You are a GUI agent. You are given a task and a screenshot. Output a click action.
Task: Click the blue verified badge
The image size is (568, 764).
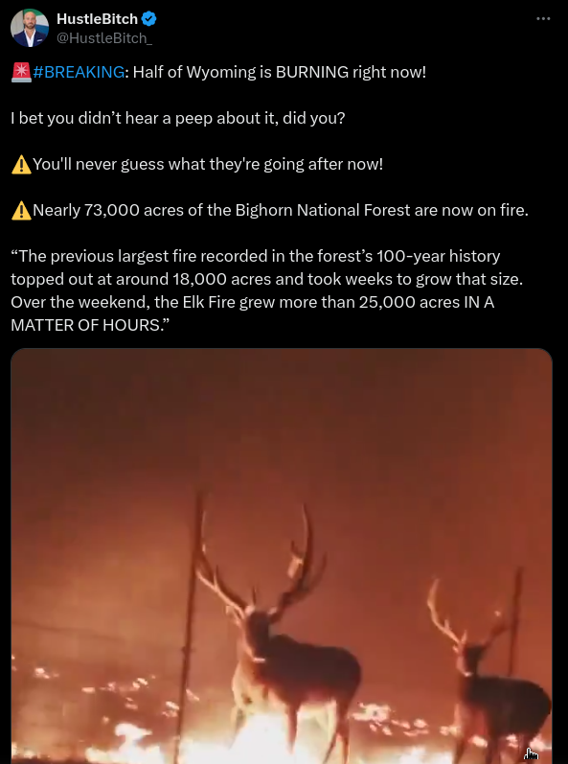(x=148, y=19)
